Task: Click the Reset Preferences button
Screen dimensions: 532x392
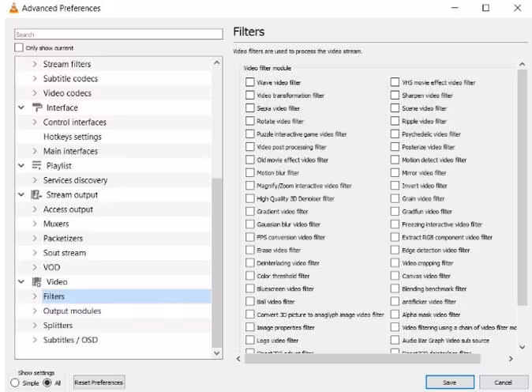Action: pos(99,383)
